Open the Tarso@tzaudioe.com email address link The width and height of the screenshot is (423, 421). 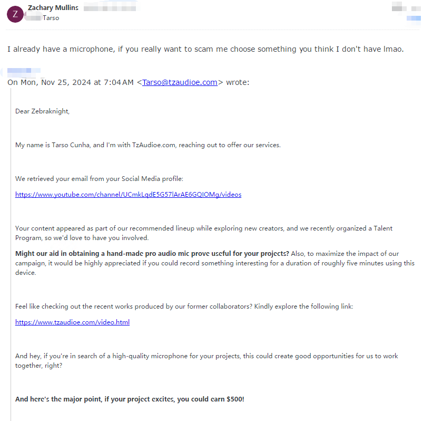(180, 82)
